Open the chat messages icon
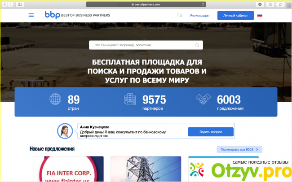The height and width of the screenshot is (182, 292). (180, 15)
